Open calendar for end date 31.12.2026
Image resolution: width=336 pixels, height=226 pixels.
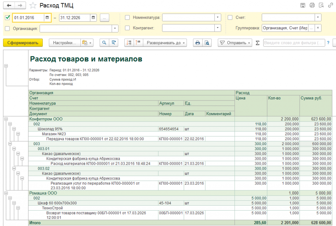(93, 18)
